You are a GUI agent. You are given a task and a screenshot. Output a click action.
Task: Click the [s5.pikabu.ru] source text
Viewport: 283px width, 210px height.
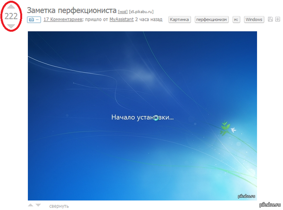click(x=141, y=12)
